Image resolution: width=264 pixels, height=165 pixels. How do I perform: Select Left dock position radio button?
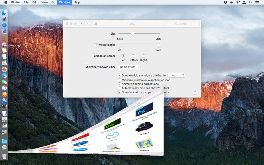point(123,56)
